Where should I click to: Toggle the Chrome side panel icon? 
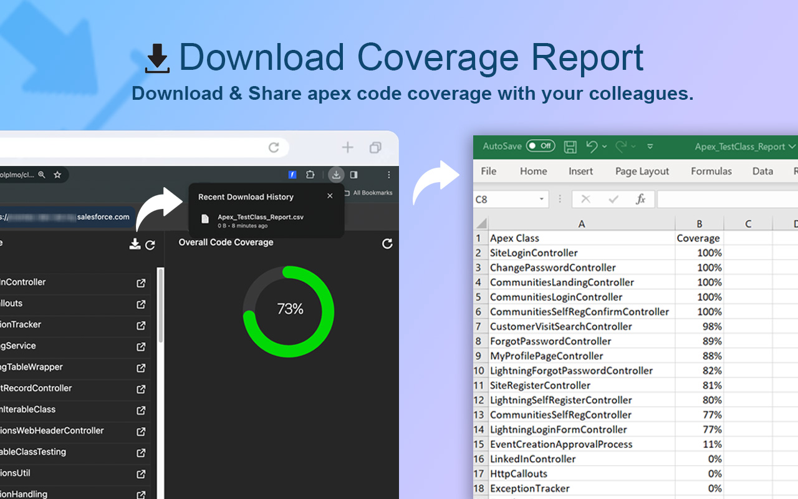pyautogui.click(x=354, y=175)
